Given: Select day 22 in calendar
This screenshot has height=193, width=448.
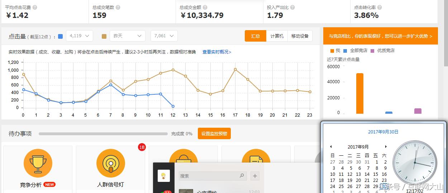Looking at the screenshot, I should pos(376,180).
